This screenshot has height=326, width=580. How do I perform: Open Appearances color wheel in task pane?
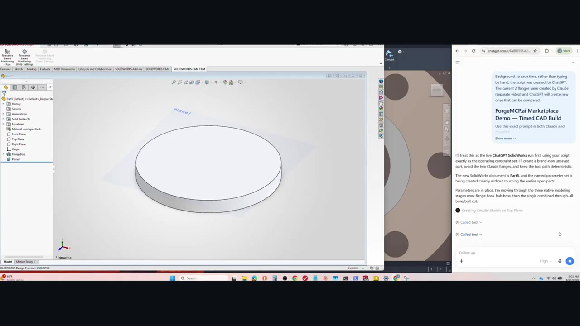[381, 108]
